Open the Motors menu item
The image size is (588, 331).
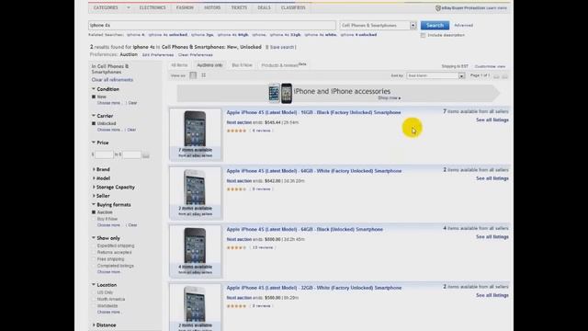coord(212,8)
